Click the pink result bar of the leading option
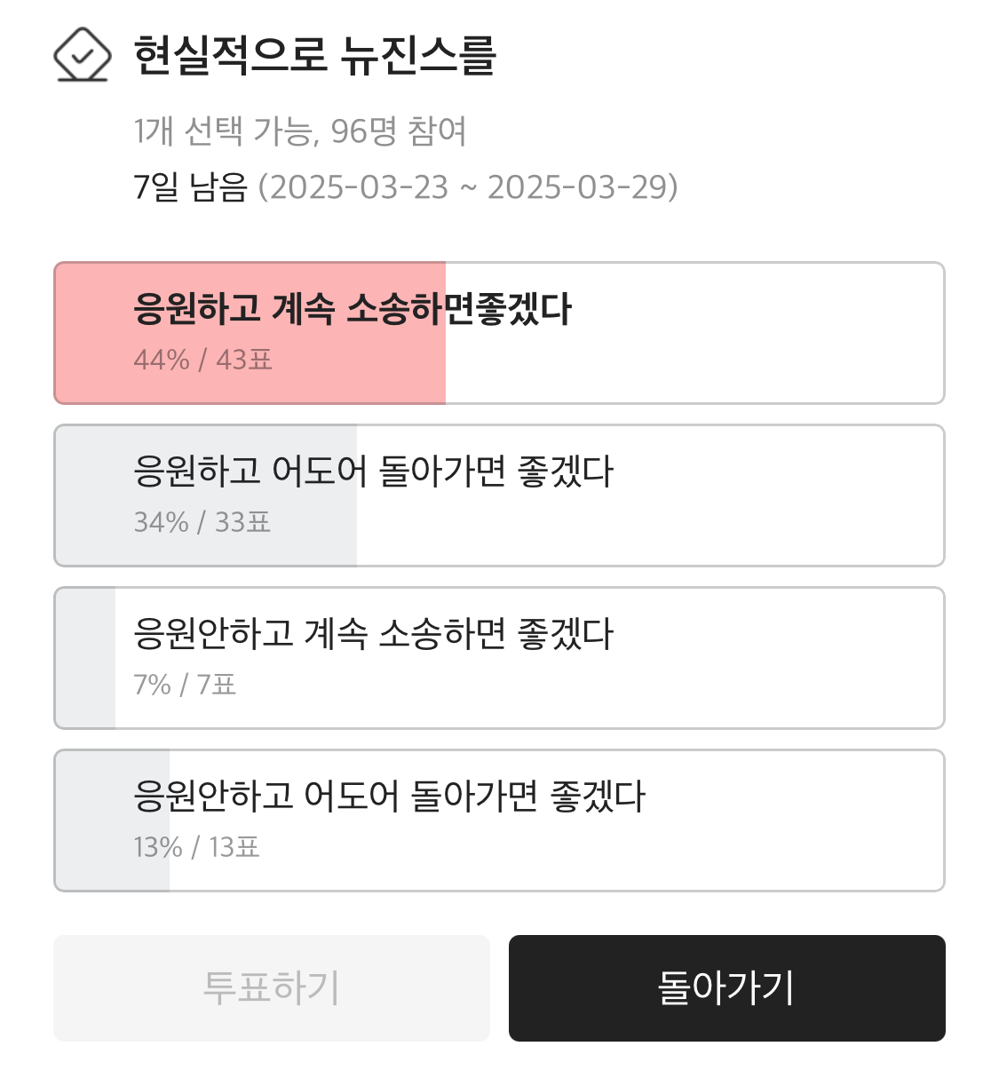The image size is (999, 1070). pyautogui.click(x=93, y=333)
